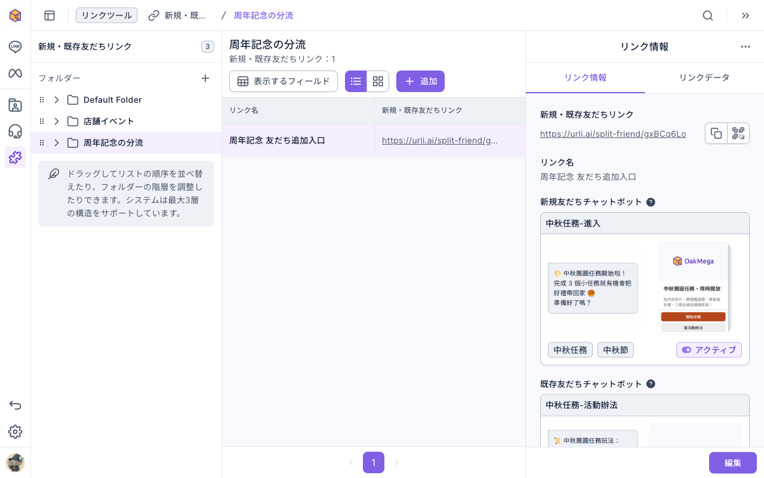Open the truncated link in table row
764x478 pixels.
(x=440, y=140)
